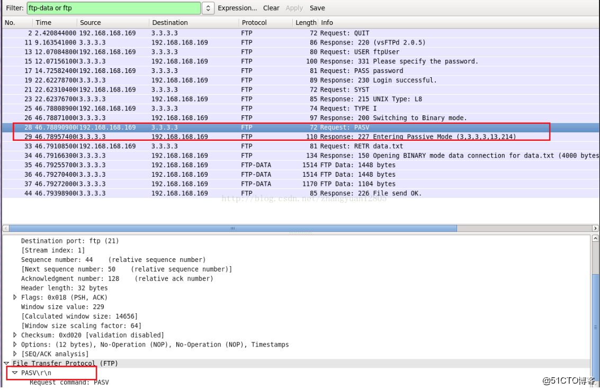The image size is (600, 390).
Task: Click the packet list horizontal scrollbar thumb
Action: point(232,228)
